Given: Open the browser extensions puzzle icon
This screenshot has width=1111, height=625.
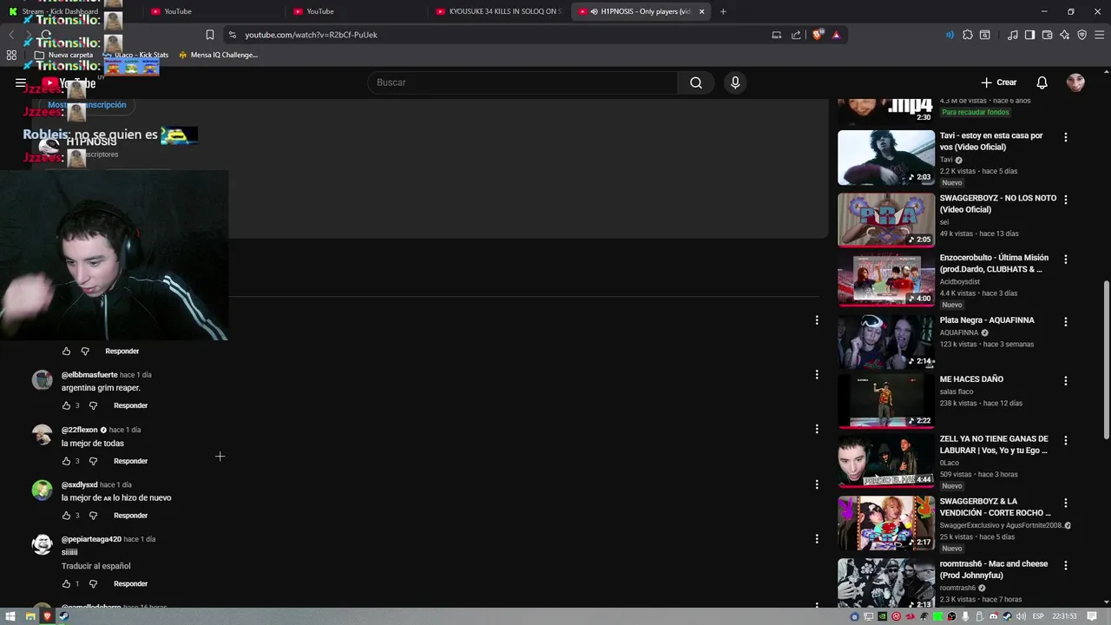Looking at the screenshot, I should (968, 35).
